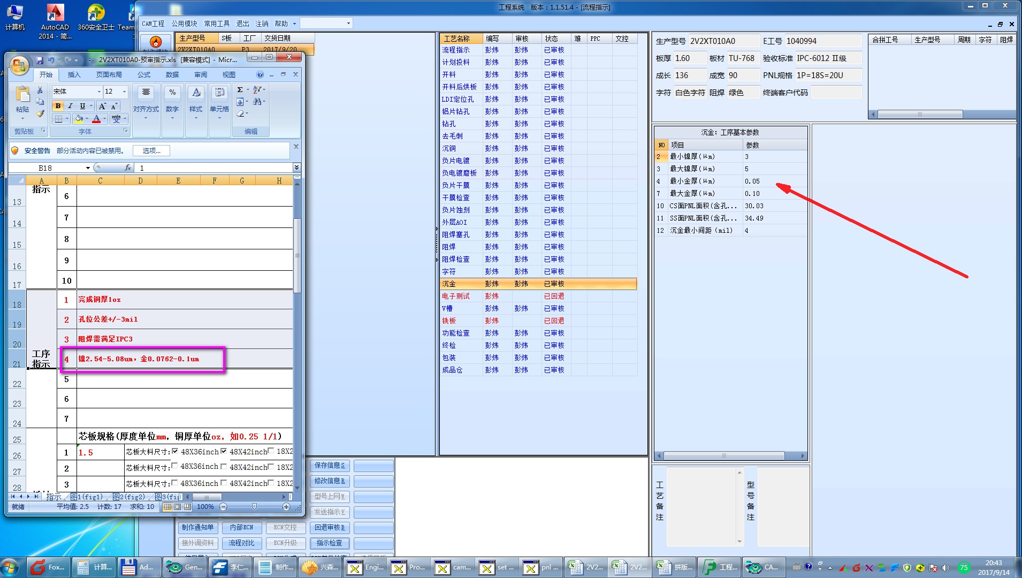Open the 图1(fig1) sheet tab
The image size is (1022, 578).
click(87, 497)
